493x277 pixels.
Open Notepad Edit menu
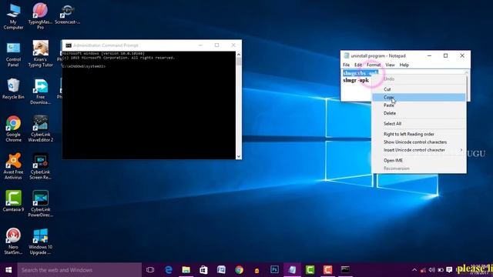358,65
